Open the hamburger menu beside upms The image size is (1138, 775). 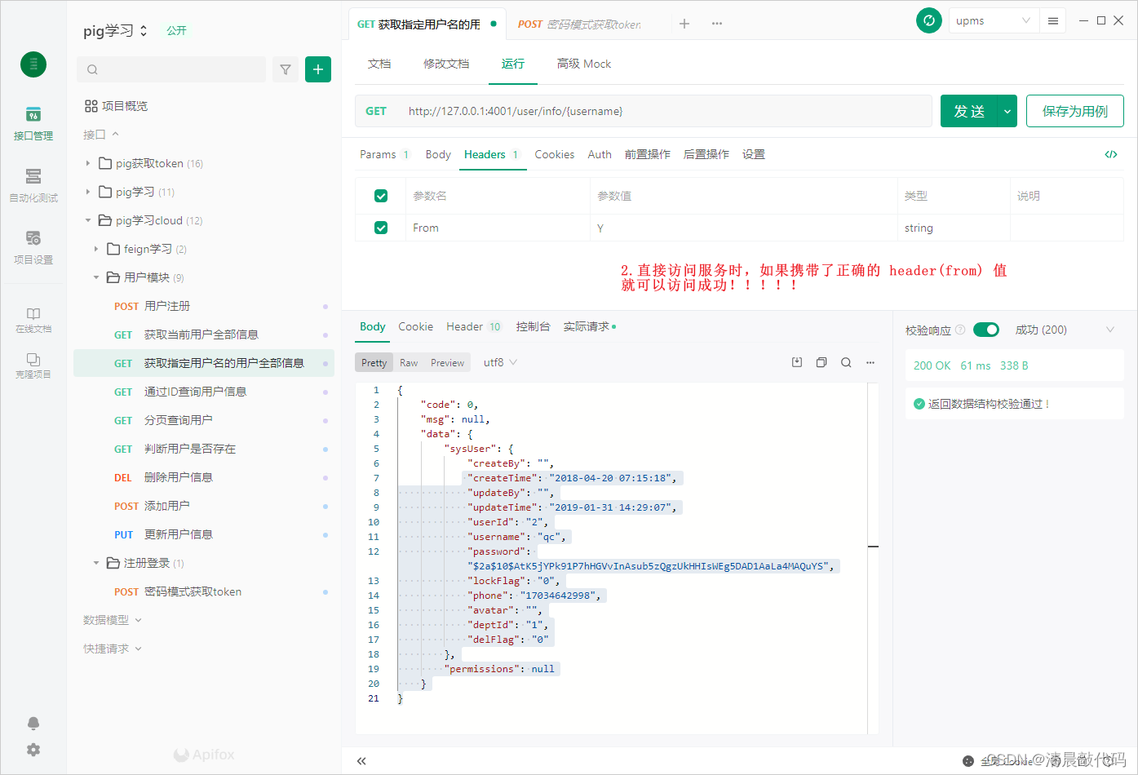click(1053, 20)
